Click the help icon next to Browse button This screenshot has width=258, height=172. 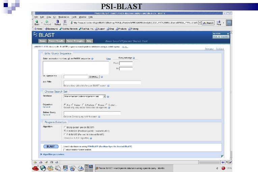click(102, 77)
